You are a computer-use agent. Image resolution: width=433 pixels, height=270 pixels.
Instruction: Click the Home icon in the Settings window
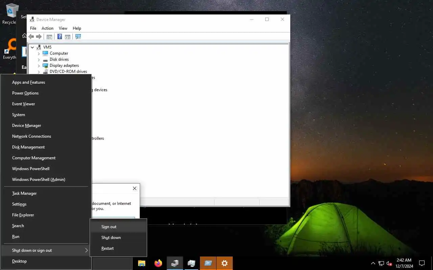[x=24, y=36]
